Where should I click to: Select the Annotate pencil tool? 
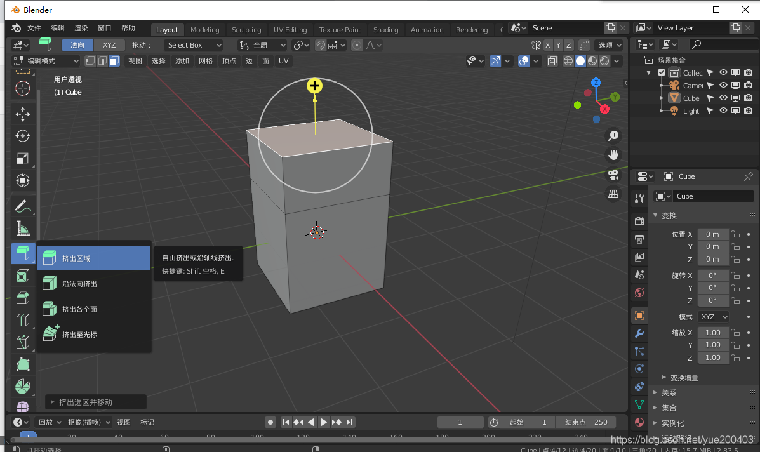pyautogui.click(x=23, y=206)
